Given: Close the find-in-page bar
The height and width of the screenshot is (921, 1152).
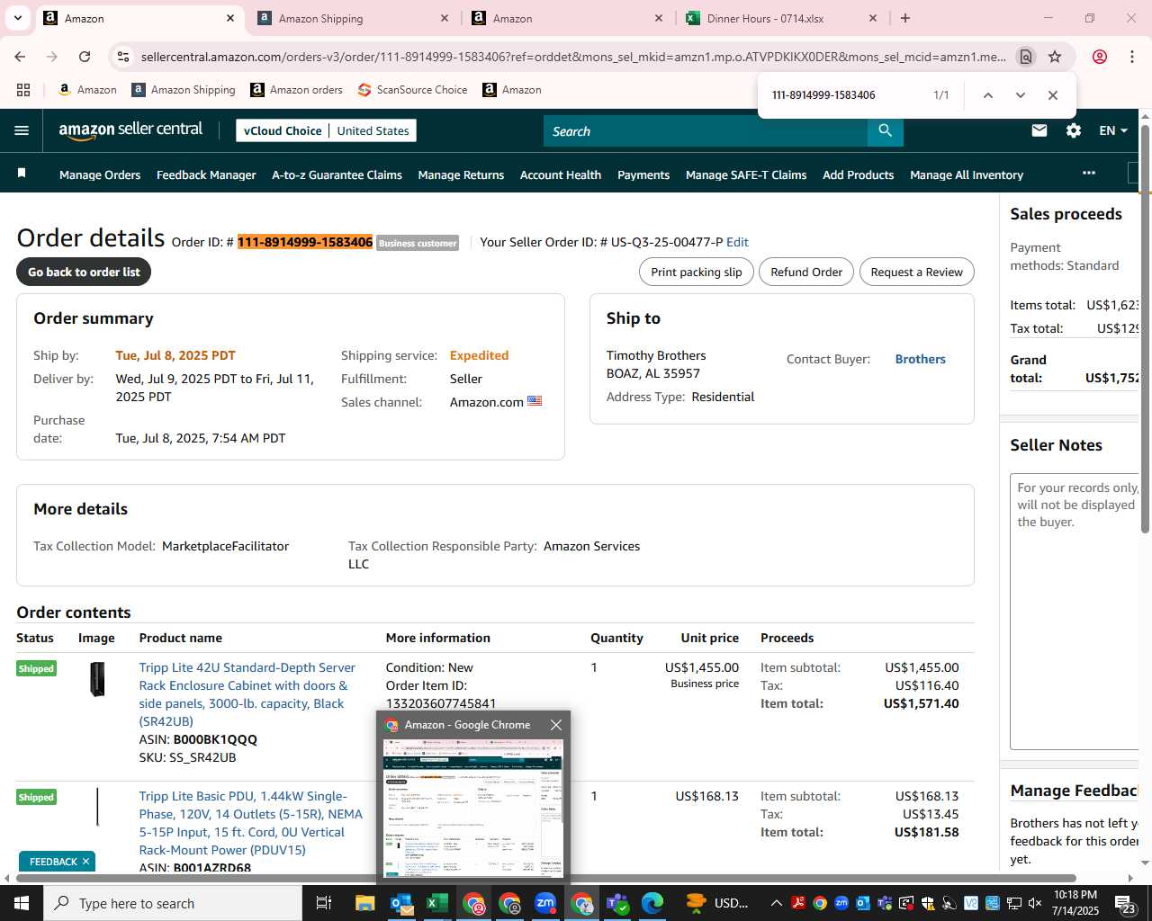Looking at the screenshot, I should (x=1053, y=95).
